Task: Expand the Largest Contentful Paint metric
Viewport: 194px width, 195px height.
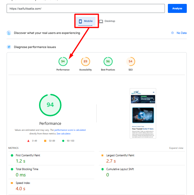Action: tap(120, 155)
